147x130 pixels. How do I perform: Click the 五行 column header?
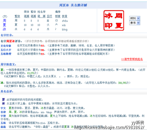pyautogui.click(x=49, y=16)
